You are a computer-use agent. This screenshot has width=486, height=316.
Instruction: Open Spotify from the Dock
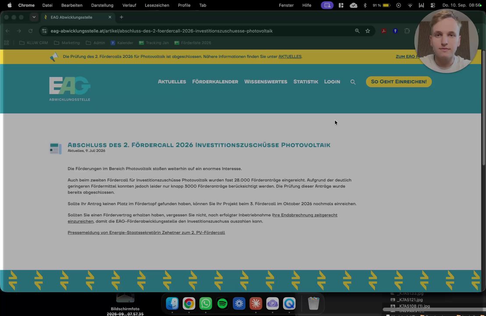pos(222,303)
